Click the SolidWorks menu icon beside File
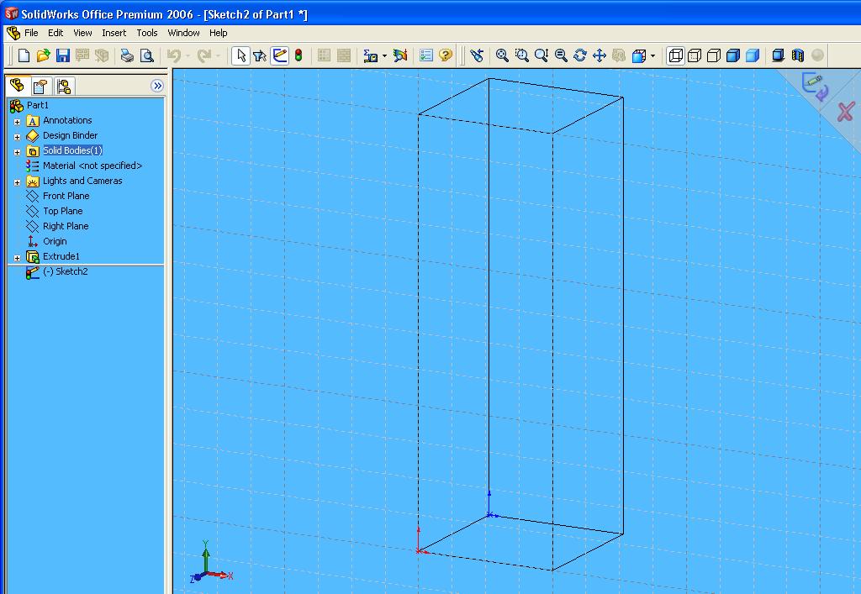861x594 pixels. tap(13, 33)
